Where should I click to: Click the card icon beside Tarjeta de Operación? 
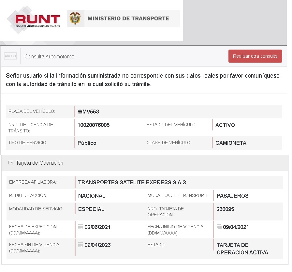pyautogui.click(x=10, y=163)
